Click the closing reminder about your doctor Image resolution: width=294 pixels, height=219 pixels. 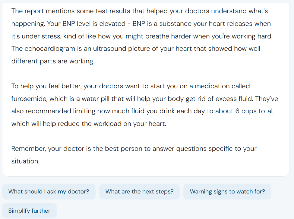click(134, 155)
